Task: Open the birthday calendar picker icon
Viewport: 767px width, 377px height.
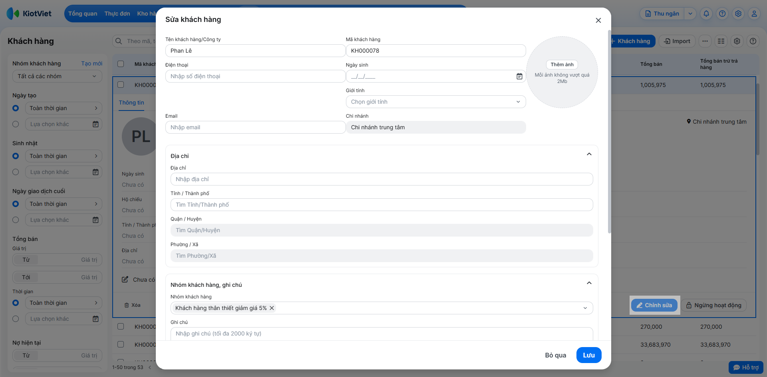Action: pyautogui.click(x=519, y=76)
